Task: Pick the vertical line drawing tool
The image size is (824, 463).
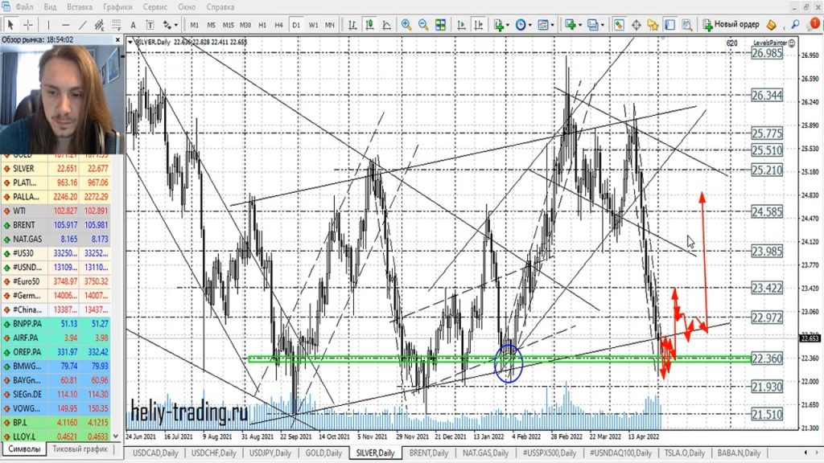Action: point(48,25)
